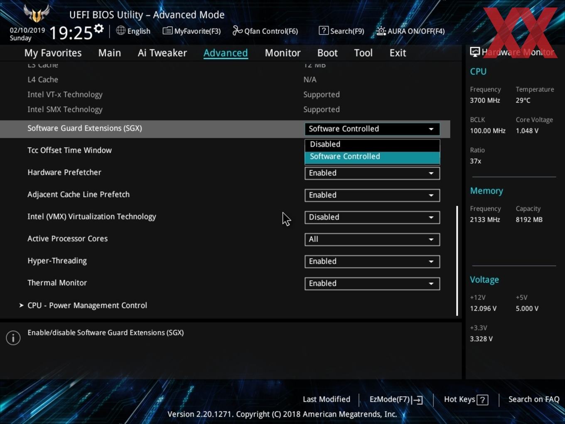Image resolution: width=565 pixels, height=424 pixels.
Task: Open Intel VMX Virtualization Technology dropdown
Action: (x=372, y=217)
